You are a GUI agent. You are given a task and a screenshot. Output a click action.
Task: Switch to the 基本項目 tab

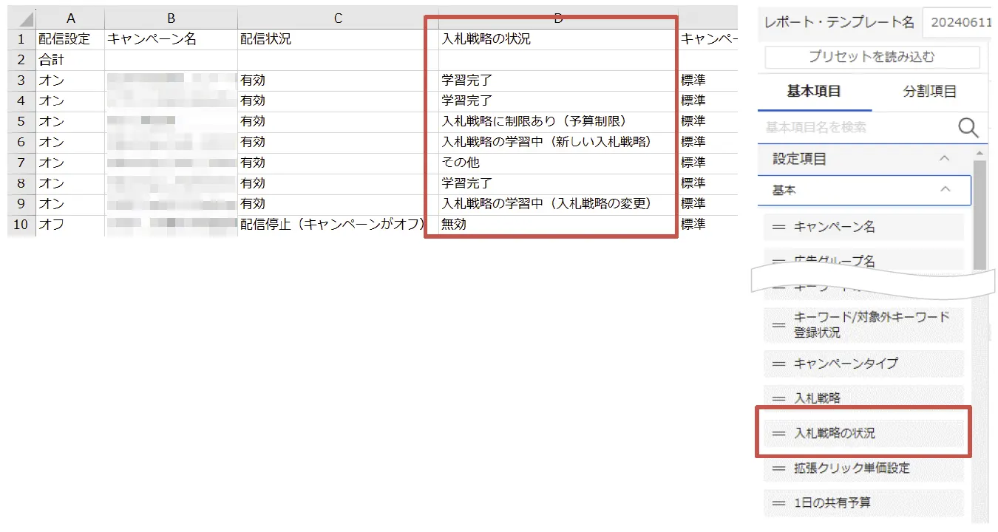click(x=814, y=92)
